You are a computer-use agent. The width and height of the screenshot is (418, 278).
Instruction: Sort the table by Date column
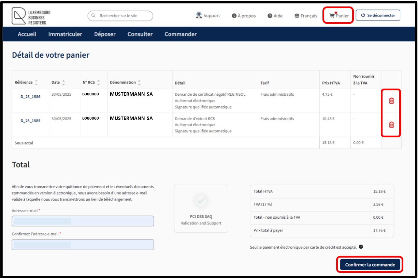(63, 82)
